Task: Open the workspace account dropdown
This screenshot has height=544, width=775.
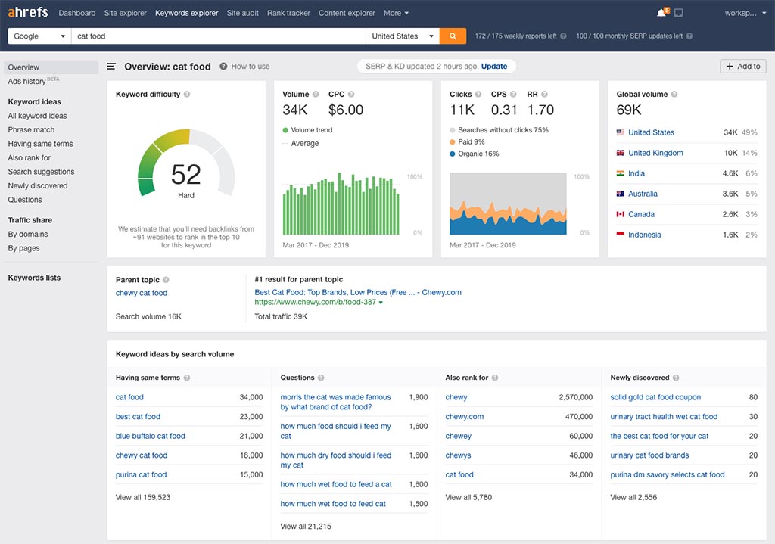Action: pyautogui.click(x=745, y=13)
